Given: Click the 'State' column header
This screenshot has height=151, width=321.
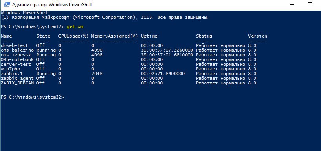Looking at the screenshot, I should coord(44,36).
